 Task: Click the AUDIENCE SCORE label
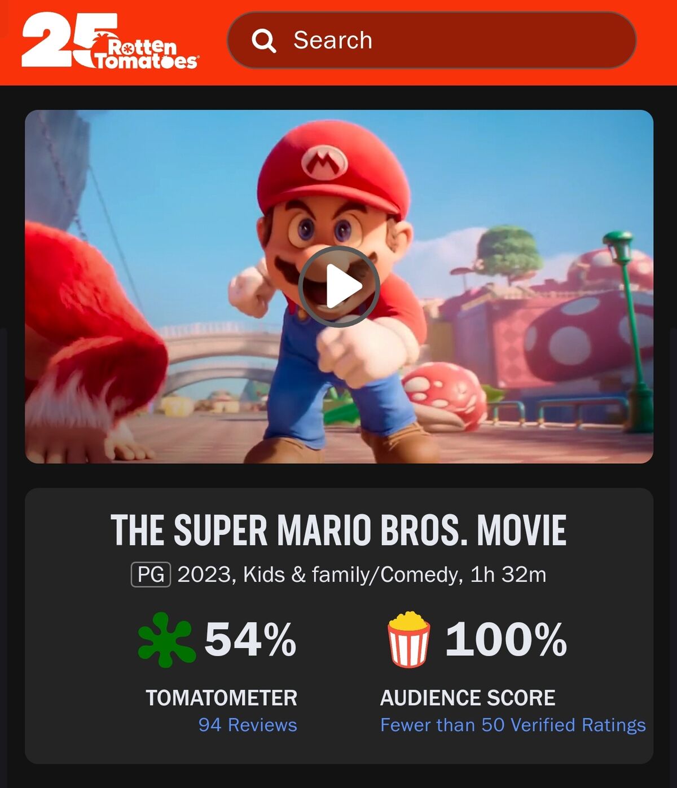(x=468, y=698)
